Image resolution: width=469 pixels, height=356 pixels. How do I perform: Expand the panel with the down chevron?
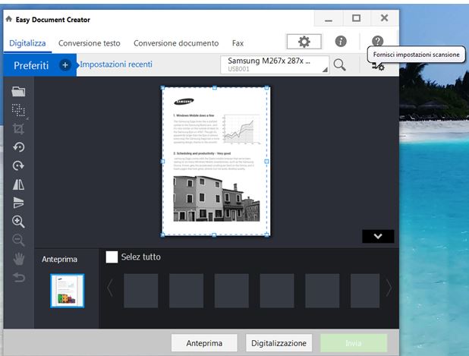tap(378, 236)
